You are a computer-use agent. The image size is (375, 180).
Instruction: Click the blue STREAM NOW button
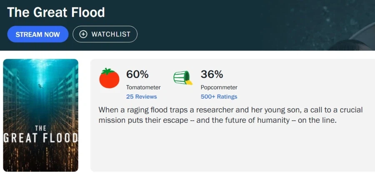tap(38, 34)
